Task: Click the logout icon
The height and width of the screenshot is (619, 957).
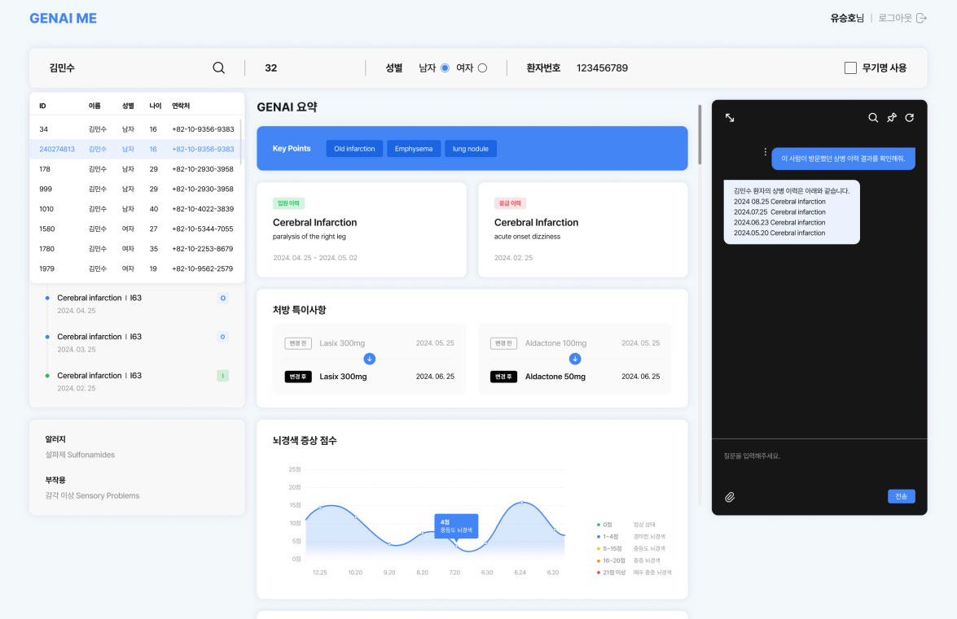Action: (921, 18)
